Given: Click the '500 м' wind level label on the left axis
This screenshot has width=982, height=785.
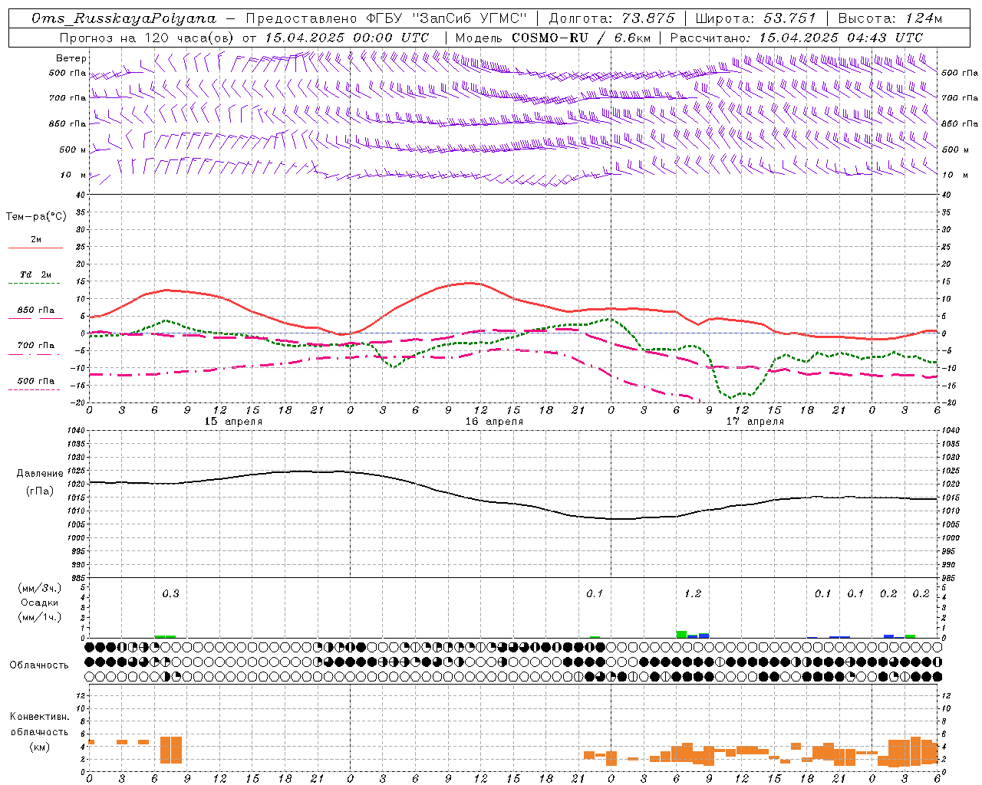Looking at the screenshot, I should point(73,150).
